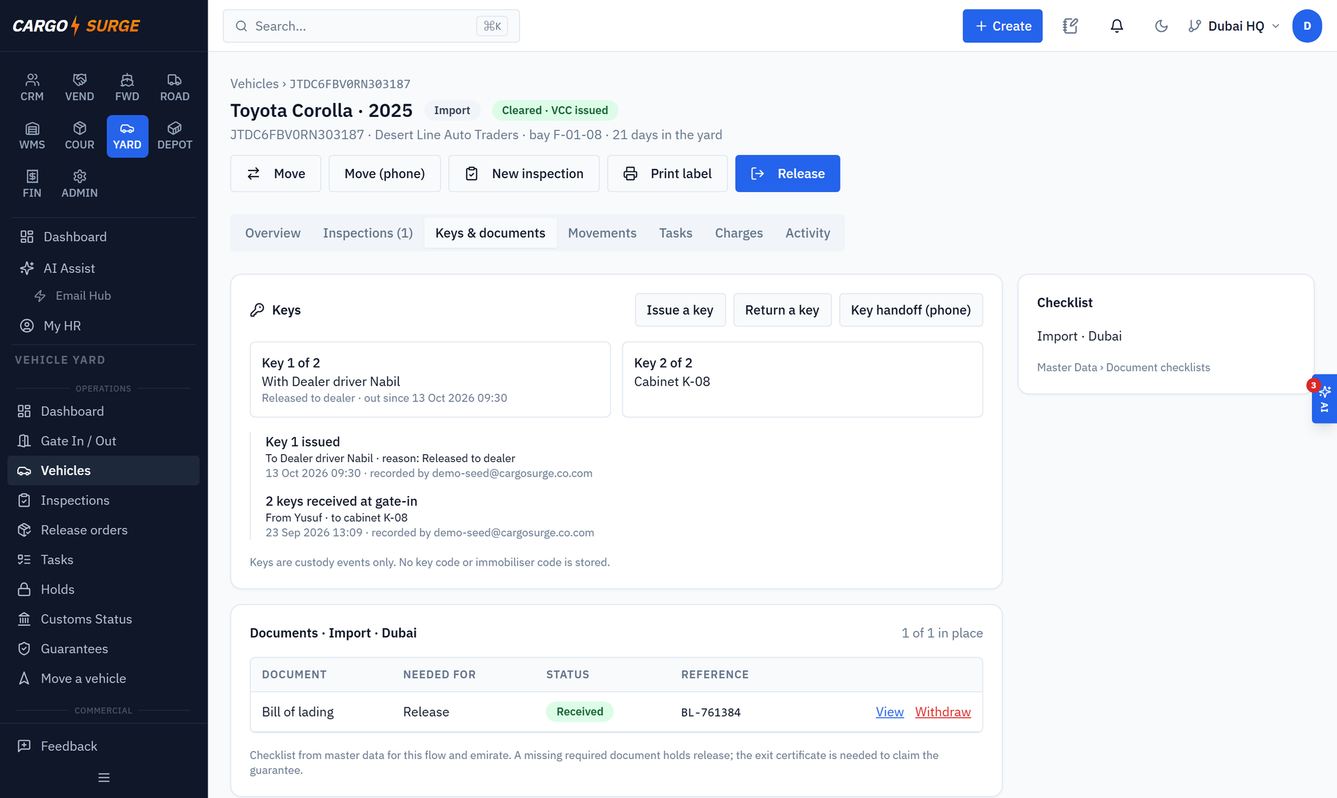View the Bill of lading document

pyautogui.click(x=889, y=712)
